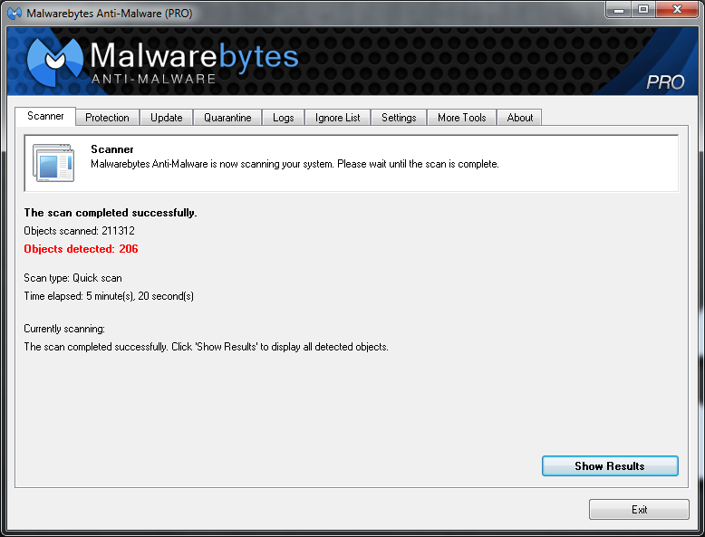Screen dimensions: 705x537
Task: Click the Exit button
Action: coord(639,510)
